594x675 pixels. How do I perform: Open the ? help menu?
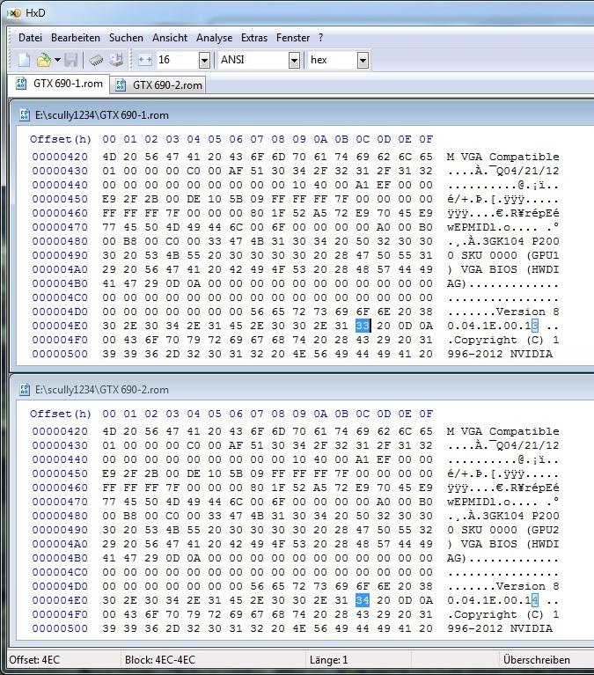tap(320, 38)
